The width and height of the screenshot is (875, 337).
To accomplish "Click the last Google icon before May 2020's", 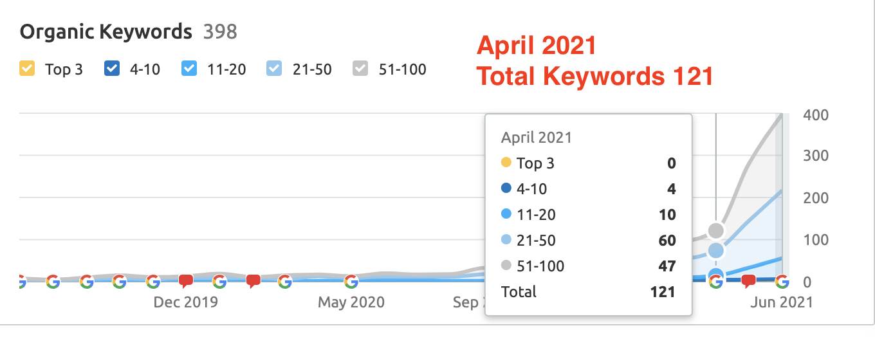I will tap(284, 281).
